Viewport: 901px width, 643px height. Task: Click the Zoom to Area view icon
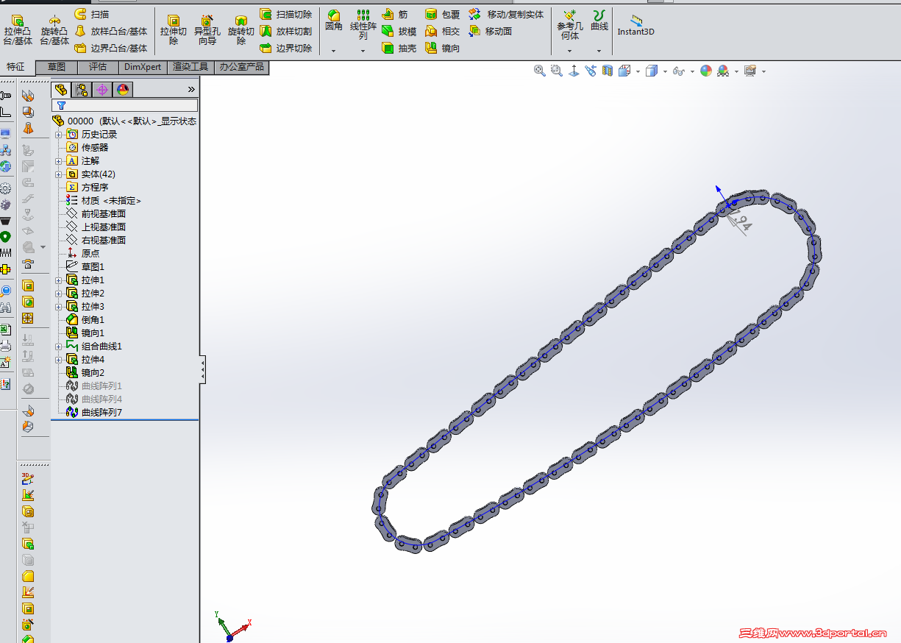click(x=557, y=71)
